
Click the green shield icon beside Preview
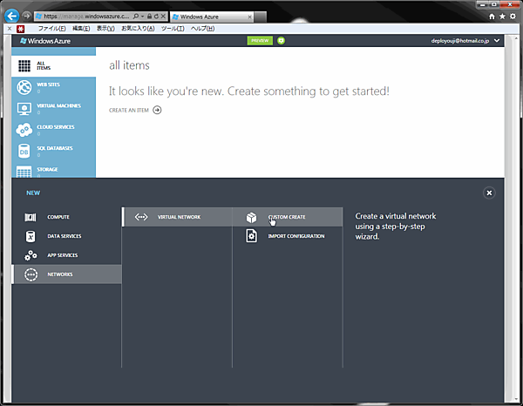click(x=282, y=41)
